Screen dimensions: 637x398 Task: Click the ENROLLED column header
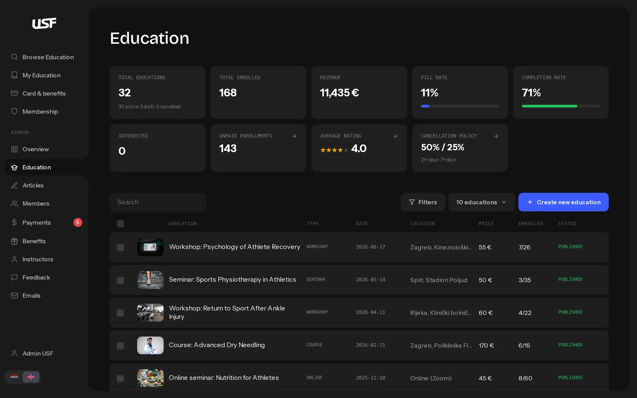pos(530,224)
